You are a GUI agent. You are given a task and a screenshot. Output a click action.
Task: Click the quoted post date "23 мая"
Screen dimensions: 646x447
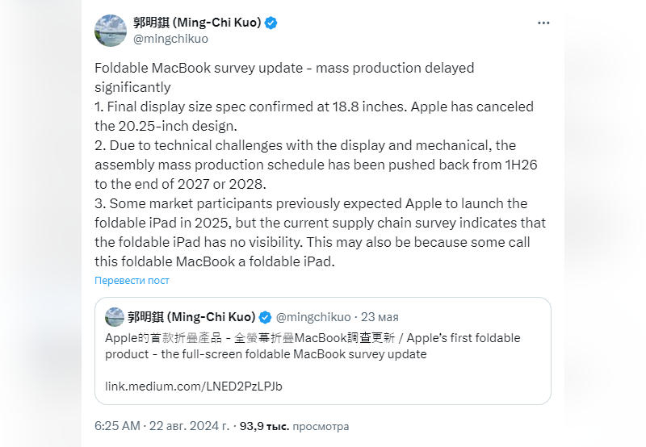pos(380,316)
